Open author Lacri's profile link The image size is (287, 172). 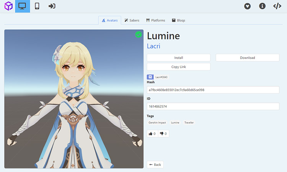[x=153, y=46]
